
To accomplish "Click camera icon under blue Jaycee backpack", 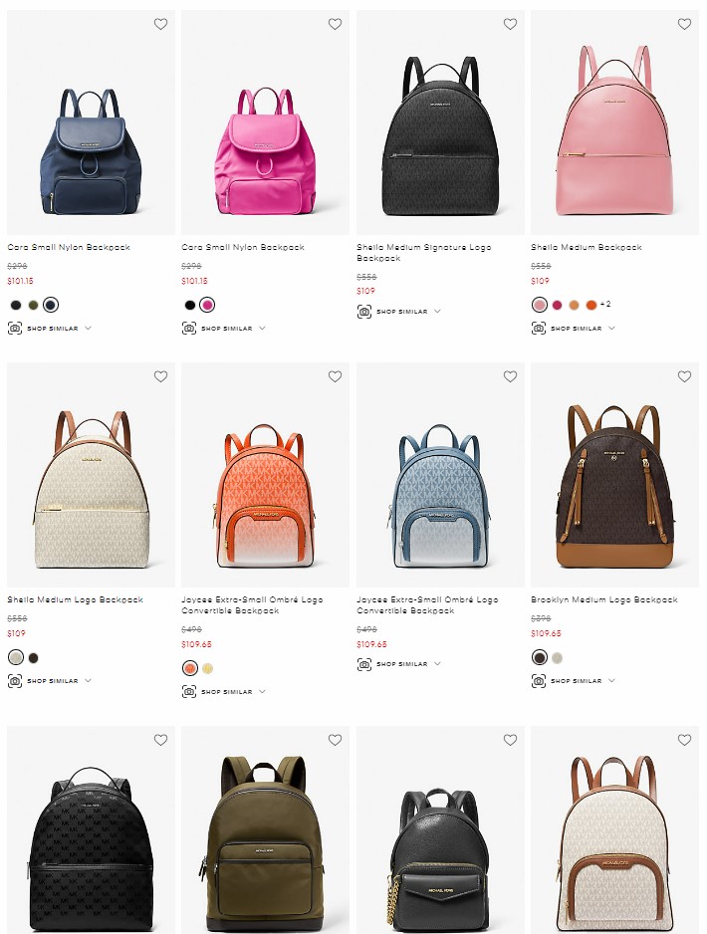I will coord(364,663).
